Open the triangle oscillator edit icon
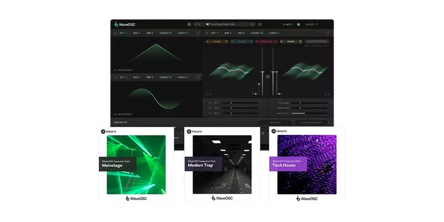Screen dimensions: 444x222 pos(198,33)
